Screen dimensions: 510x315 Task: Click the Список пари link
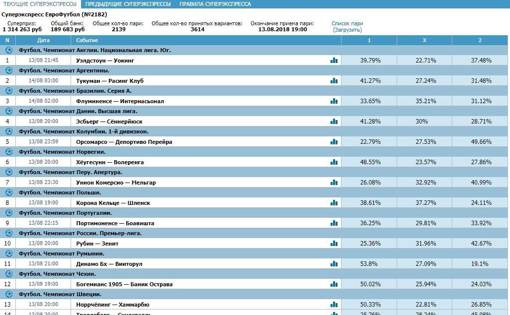[347, 23]
